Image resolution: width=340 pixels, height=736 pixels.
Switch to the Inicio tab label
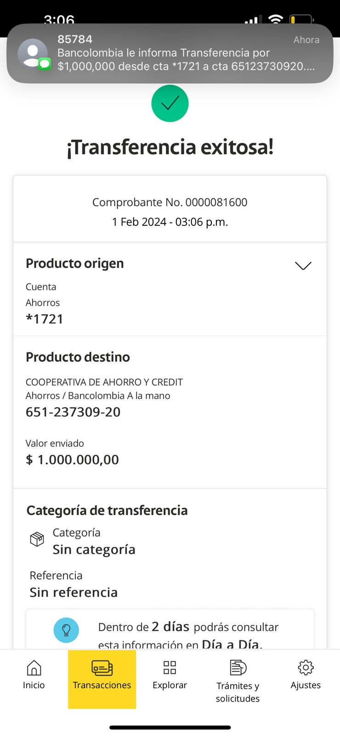[34, 685]
